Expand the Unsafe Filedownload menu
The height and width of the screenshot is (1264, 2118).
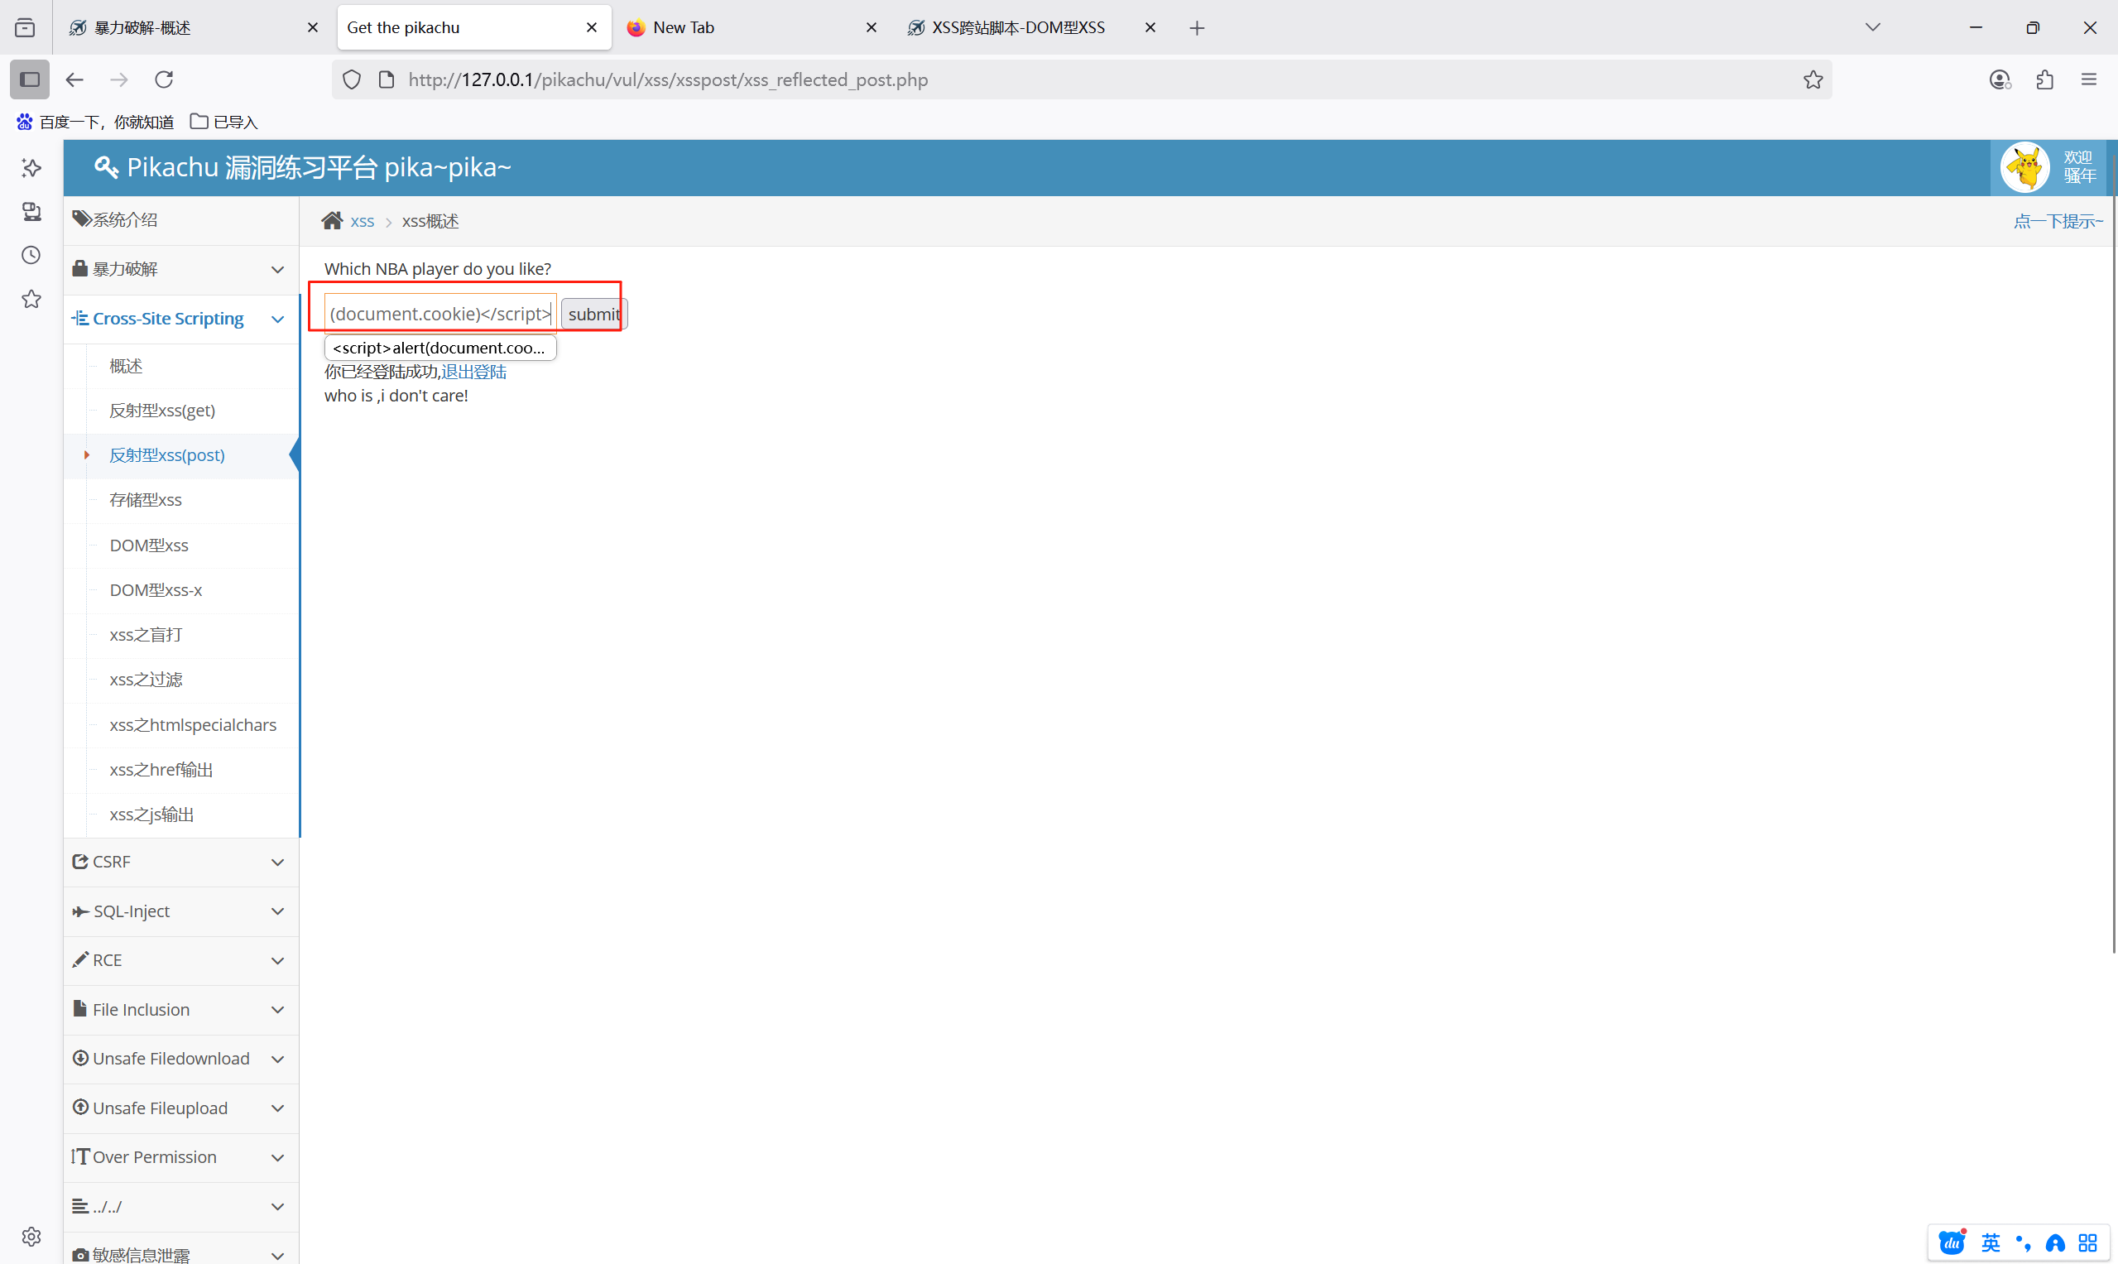(181, 1059)
